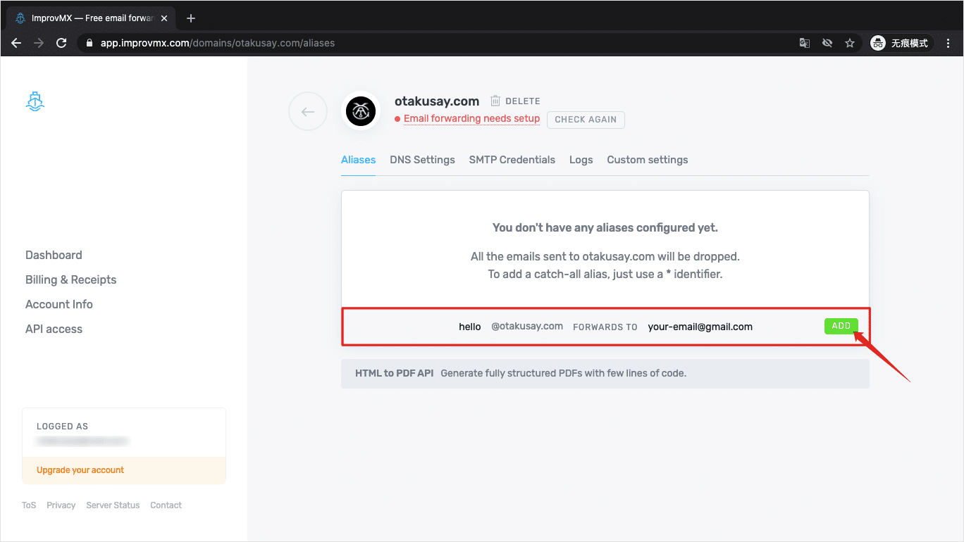Select the ImprovMX browser tab

92,18
